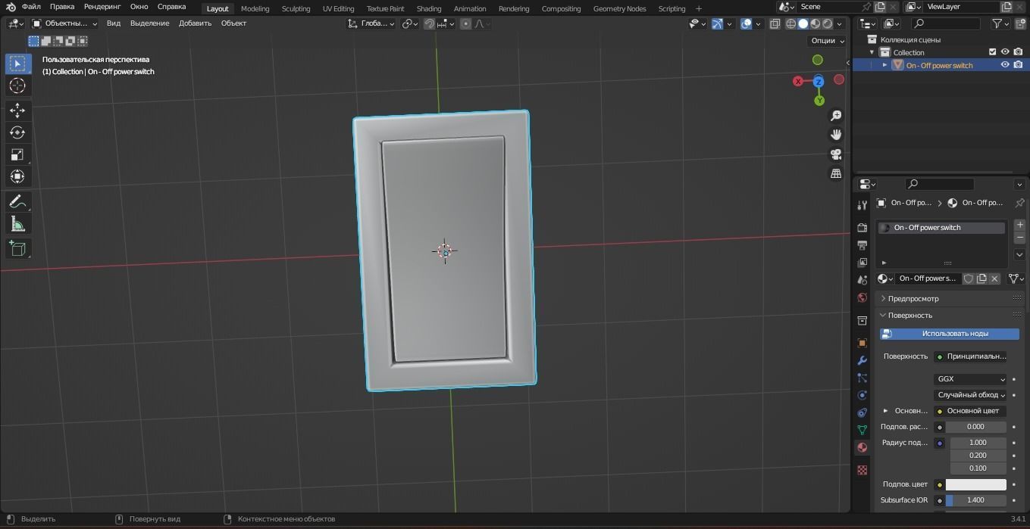Switch to the UV Editing workspace tab
1030x529 pixels.
pos(338,8)
